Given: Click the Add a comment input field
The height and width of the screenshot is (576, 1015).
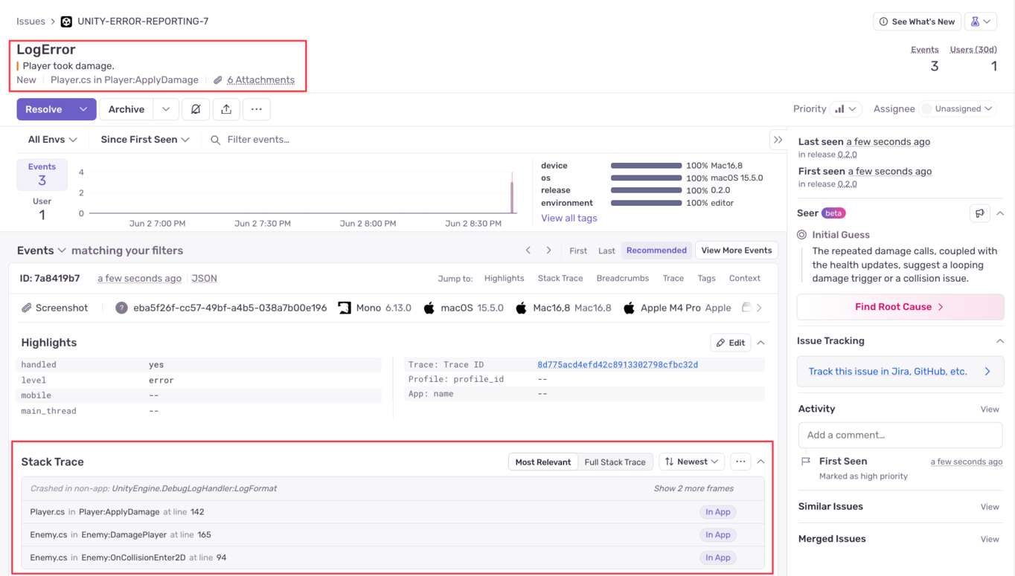Looking at the screenshot, I should point(900,435).
